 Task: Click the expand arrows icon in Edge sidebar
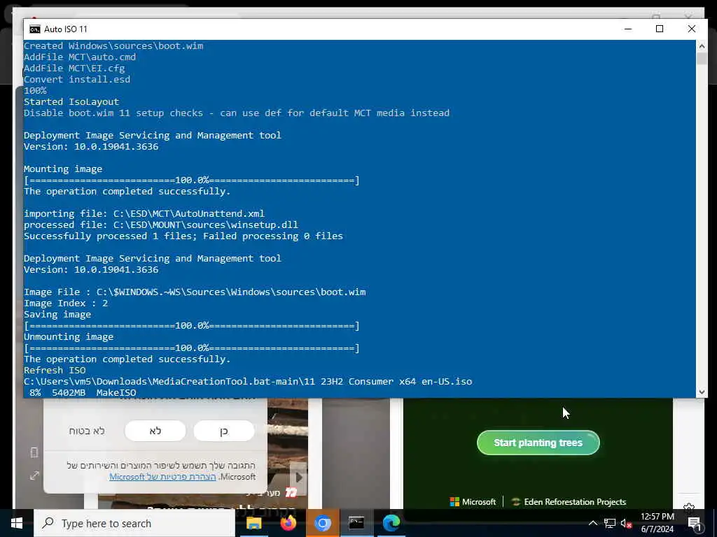click(34, 475)
